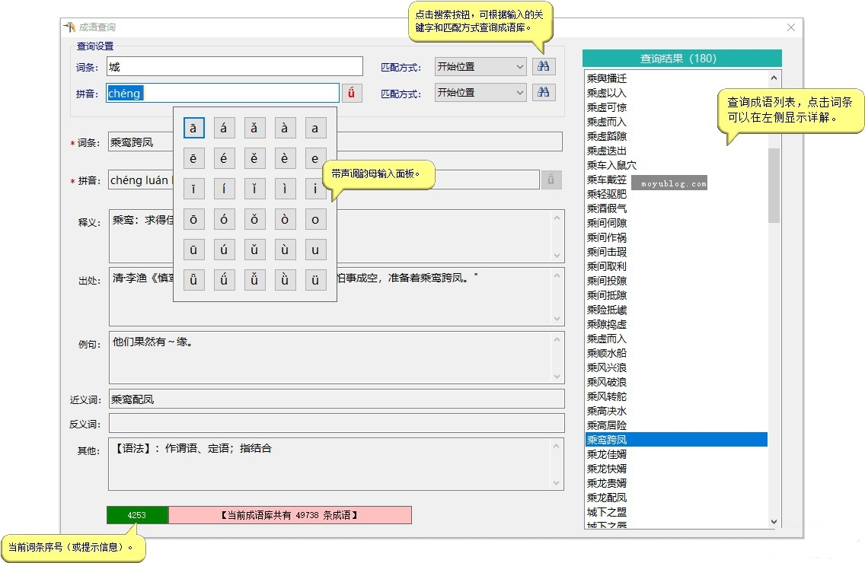Click the 其他 text area with 语法

(337, 464)
